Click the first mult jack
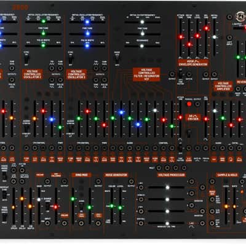 pyautogui.click(x=159, y=168)
